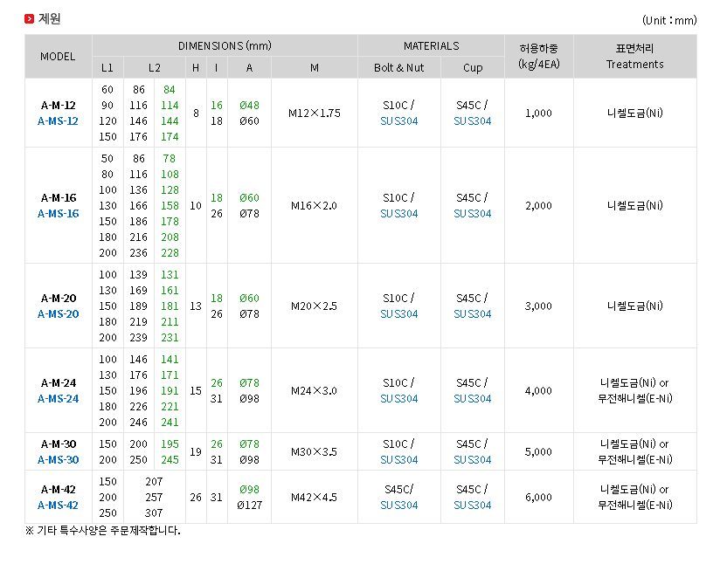This screenshot has width=727, height=564.
Task: Click thread size M12×1.75
Action: pyautogui.click(x=315, y=113)
